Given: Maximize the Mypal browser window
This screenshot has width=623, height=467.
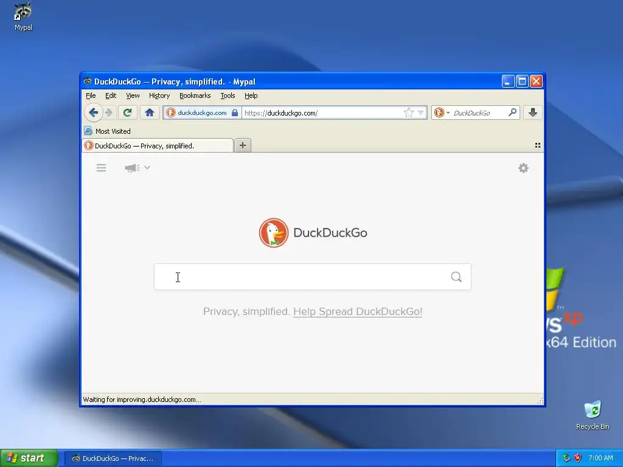Looking at the screenshot, I should coord(522,81).
